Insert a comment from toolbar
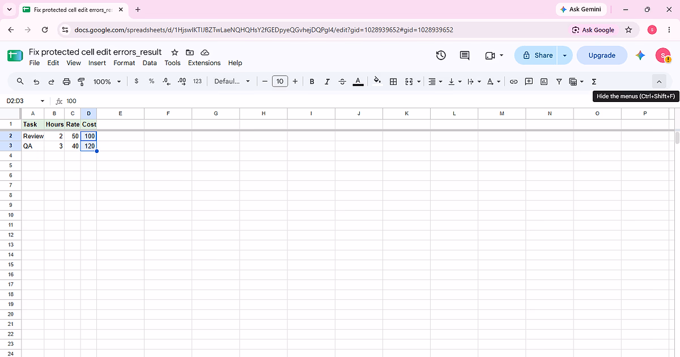The height and width of the screenshot is (357, 680). click(x=529, y=82)
